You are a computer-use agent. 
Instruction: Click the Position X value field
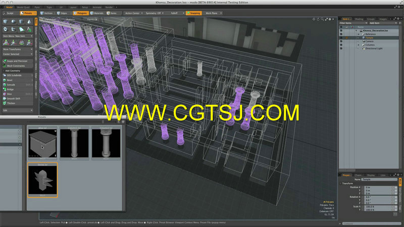[379, 187]
